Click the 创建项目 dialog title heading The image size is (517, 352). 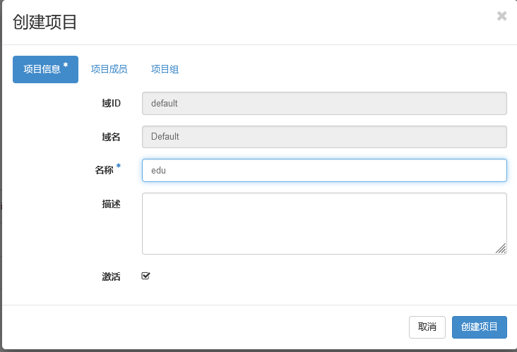(x=45, y=22)
